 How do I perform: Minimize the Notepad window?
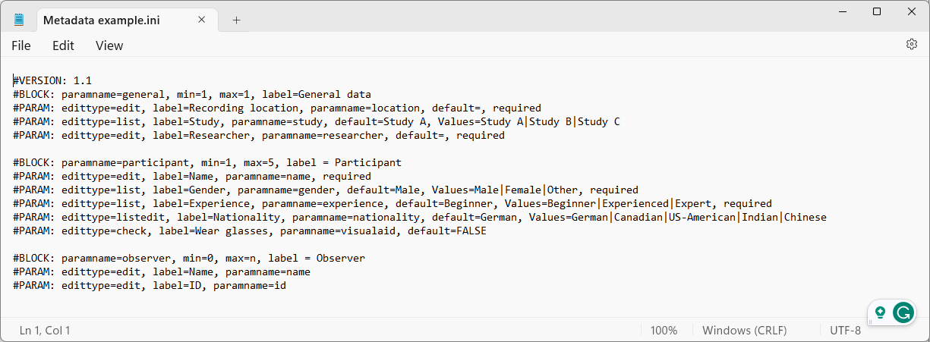843,11
